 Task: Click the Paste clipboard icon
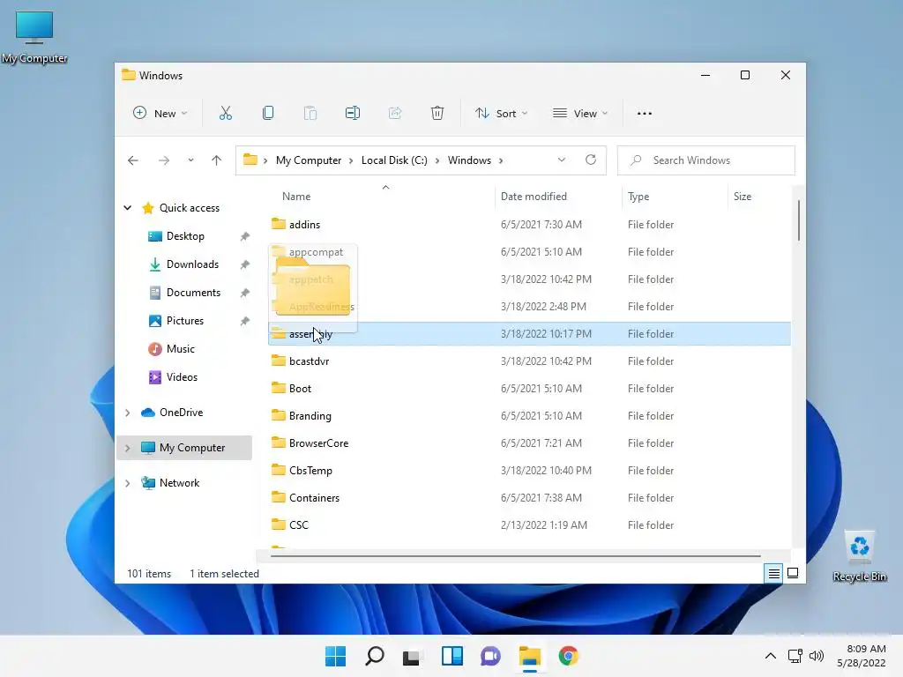[x=310, y=114]
